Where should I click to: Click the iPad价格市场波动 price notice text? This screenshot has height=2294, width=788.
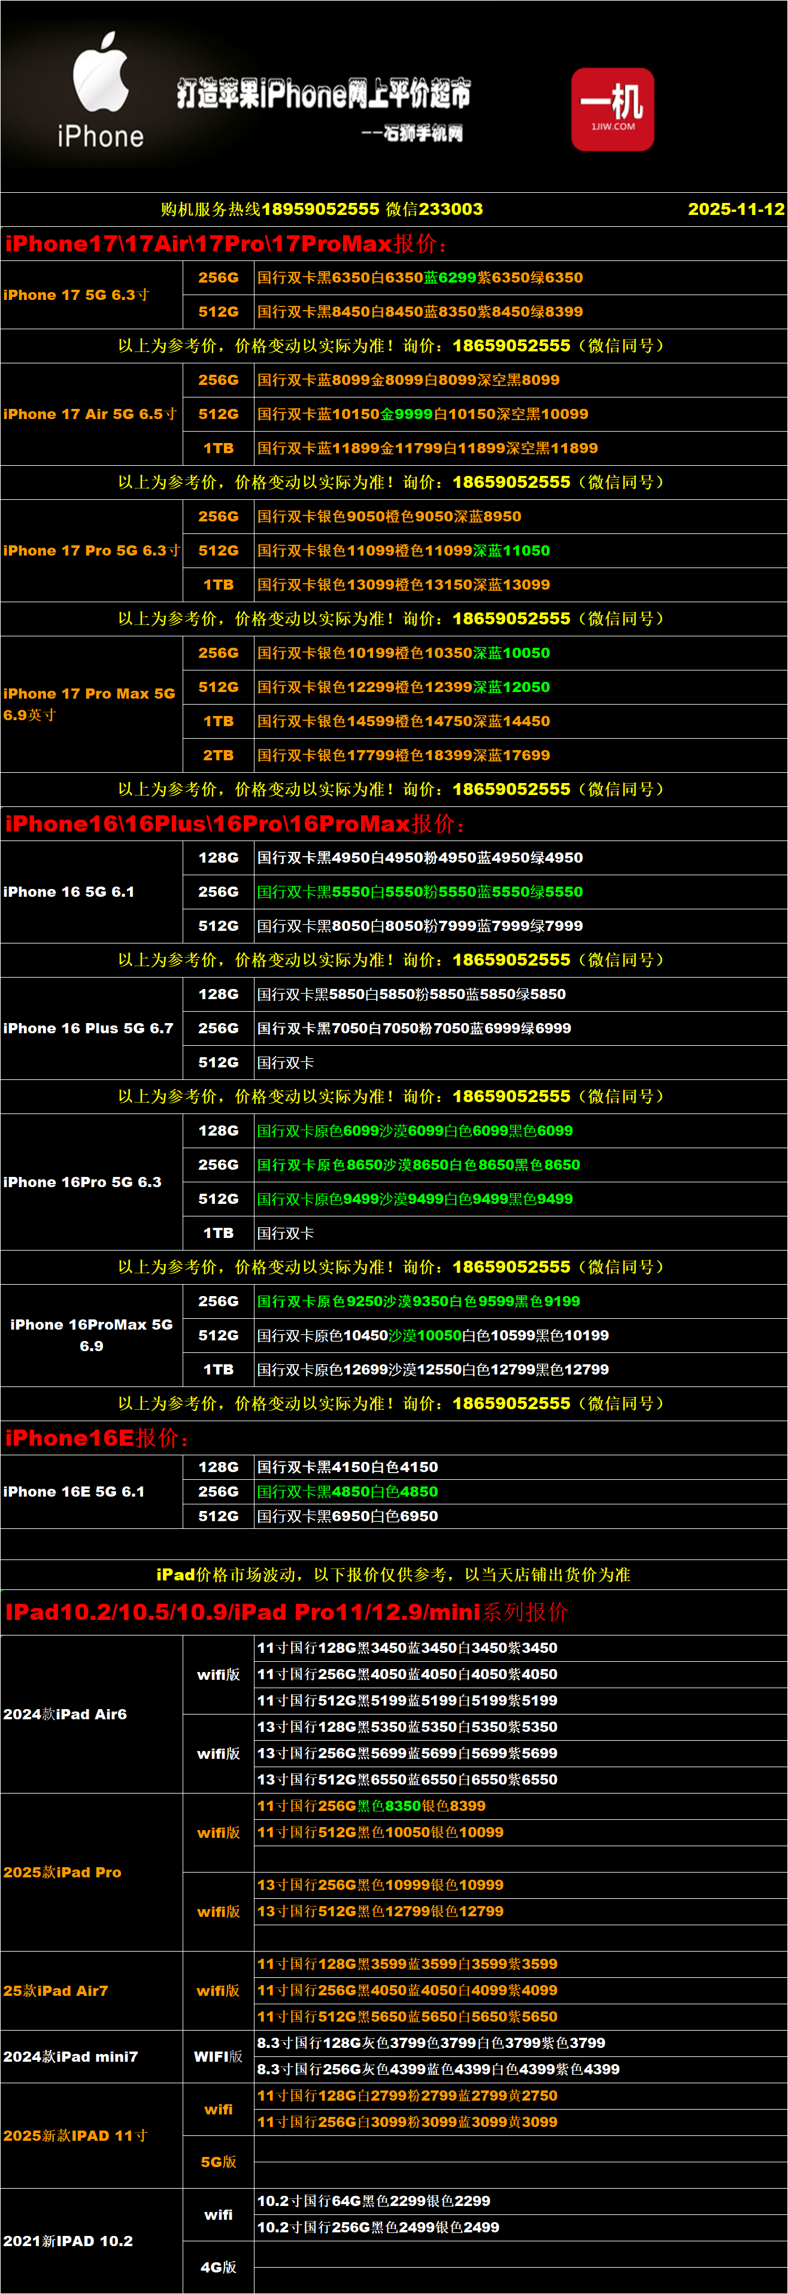tap(393, 1574)
